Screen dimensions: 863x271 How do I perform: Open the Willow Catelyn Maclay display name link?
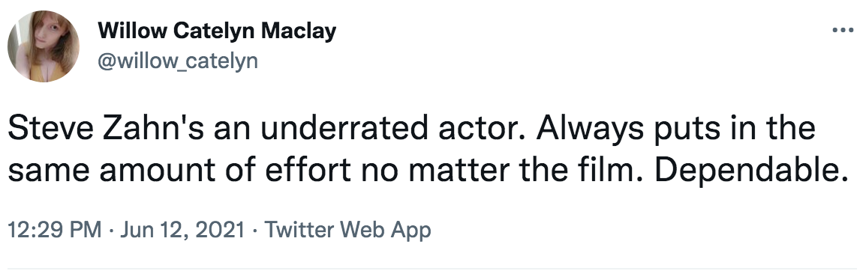coord(218,31)
